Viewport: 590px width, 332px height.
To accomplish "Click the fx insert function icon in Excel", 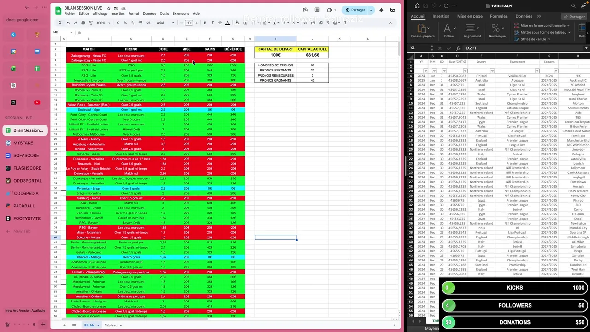I will [x=458, y=48].
